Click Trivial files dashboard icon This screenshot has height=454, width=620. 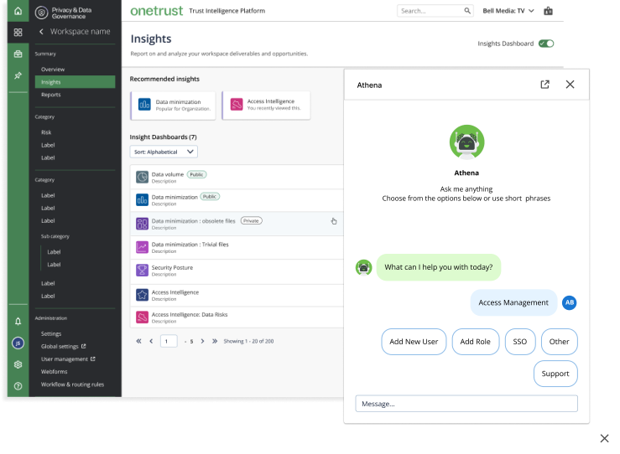(x=143, y=247)
